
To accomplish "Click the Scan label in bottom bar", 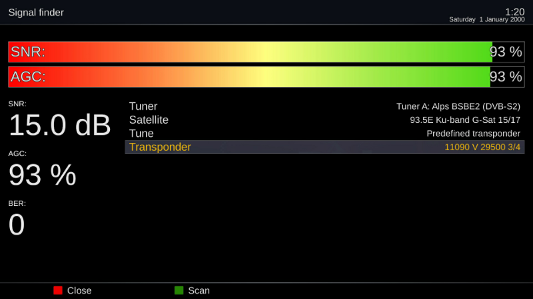I will 199,290.
